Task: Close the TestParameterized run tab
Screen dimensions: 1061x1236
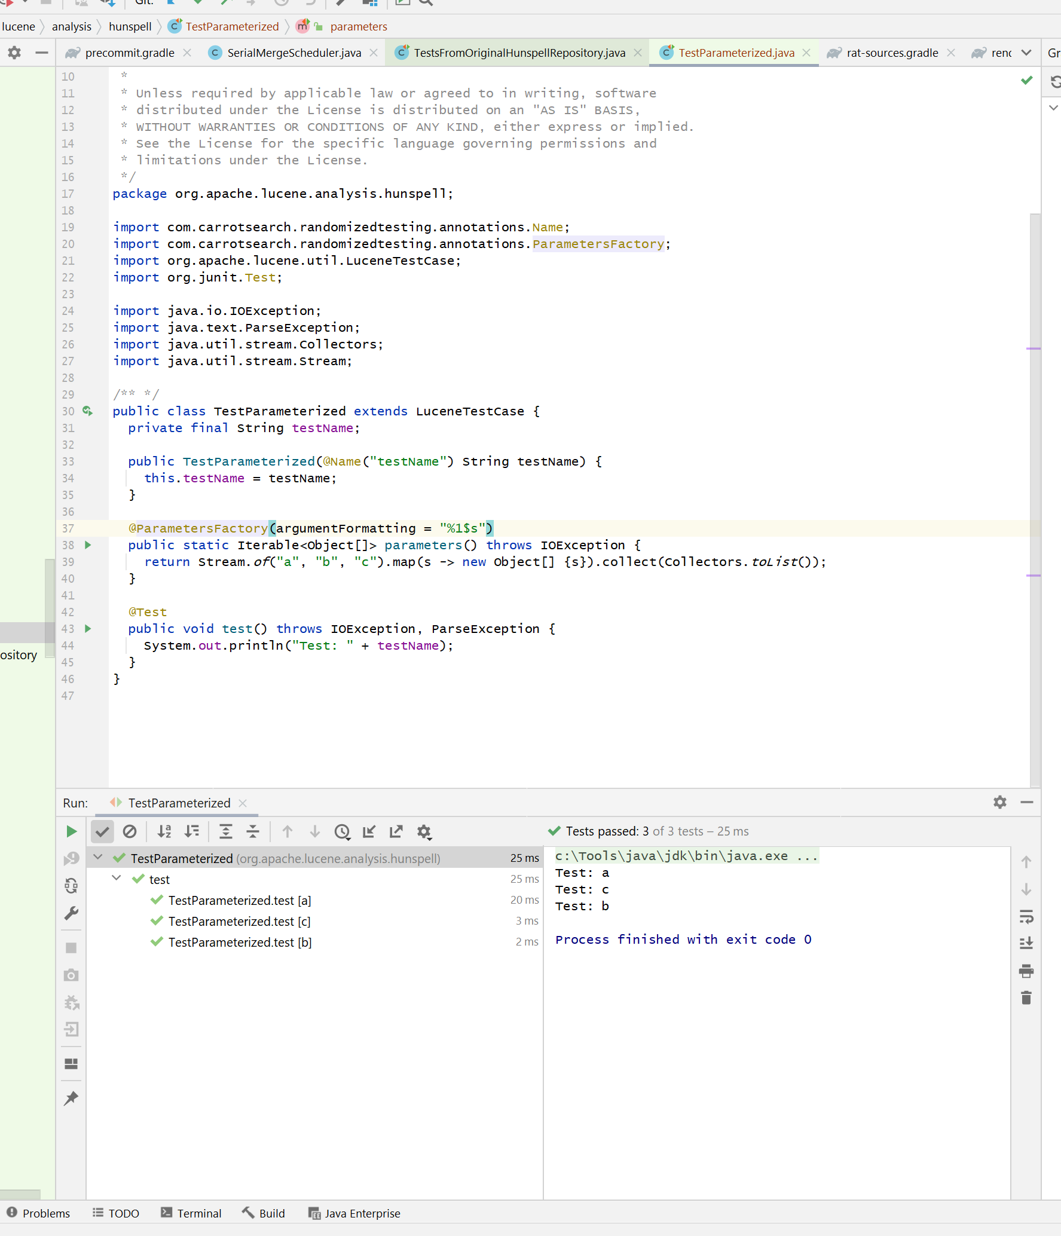Action: [243, 803]
